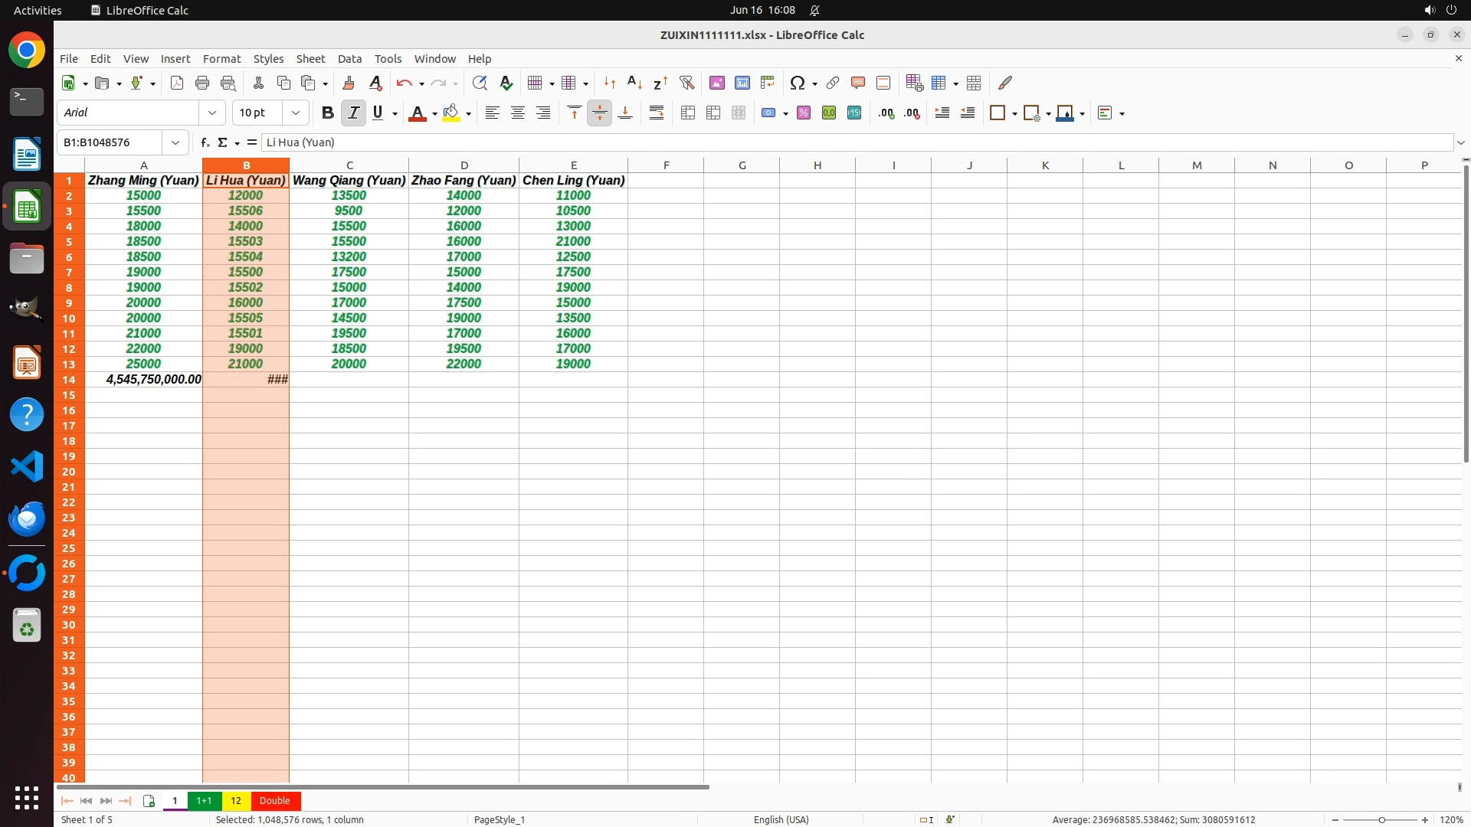Image resolution: width=1471 pixels, height=827 pixels.
Task: Click the Function Wizard icon
Action: (x=205, y=142)
